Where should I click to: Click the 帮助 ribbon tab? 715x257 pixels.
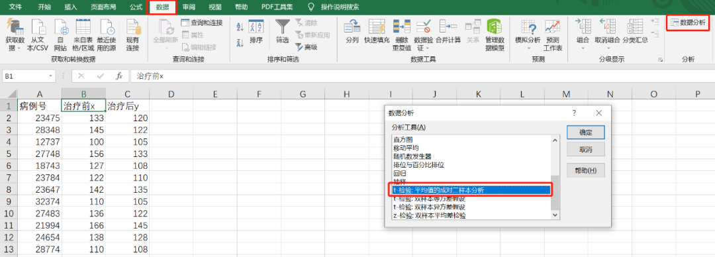tap(241, 7)
